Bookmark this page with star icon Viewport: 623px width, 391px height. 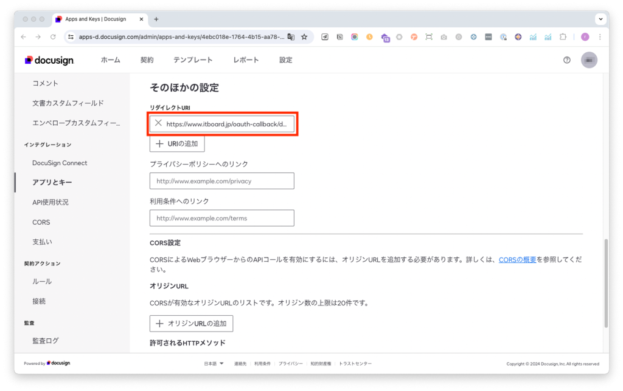304,37
